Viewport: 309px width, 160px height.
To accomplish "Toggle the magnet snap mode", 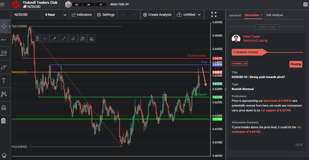I will [x=4, y=108].
